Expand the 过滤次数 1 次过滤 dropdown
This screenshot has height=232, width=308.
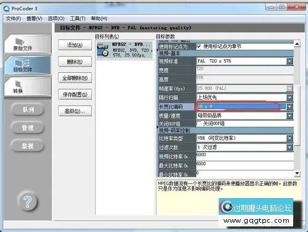coord(290,147)
